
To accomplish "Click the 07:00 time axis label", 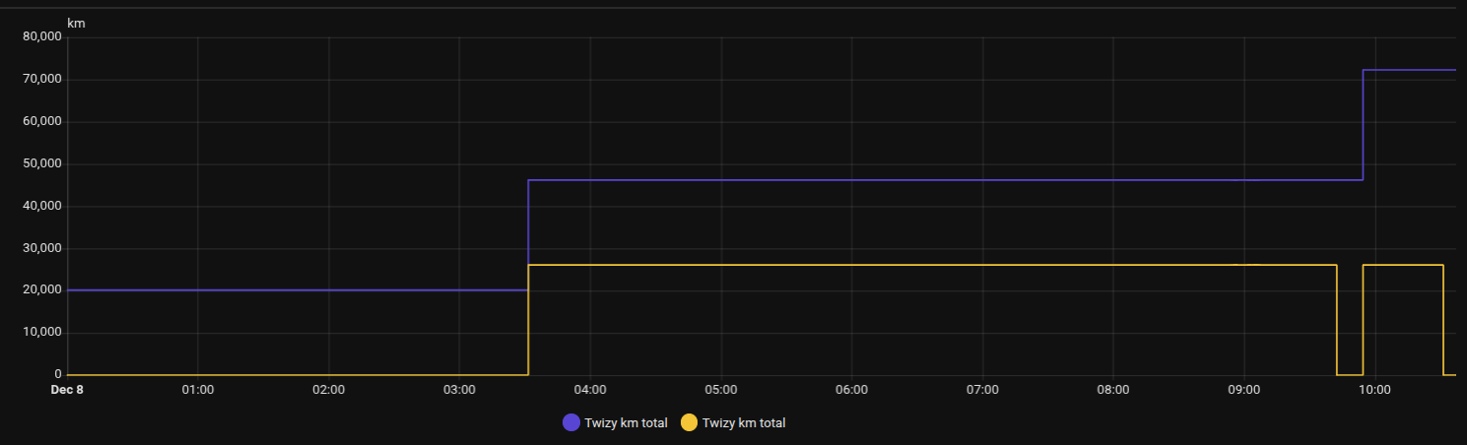I will (982, 390).
